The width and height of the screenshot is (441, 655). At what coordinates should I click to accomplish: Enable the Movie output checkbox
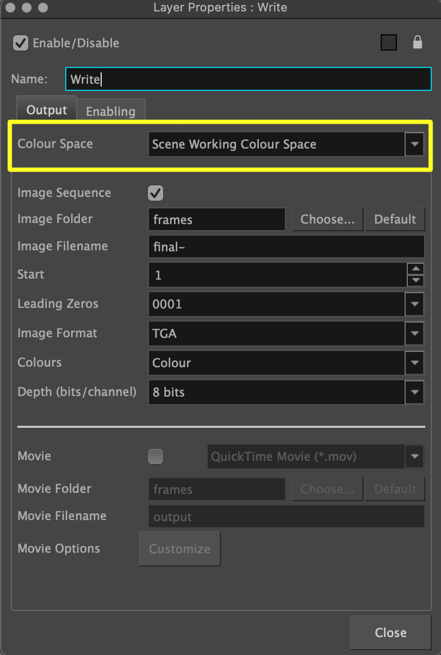point(156,457)
